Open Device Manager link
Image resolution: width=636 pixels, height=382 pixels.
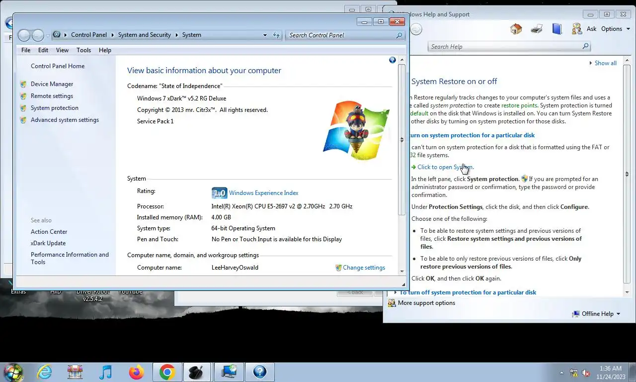pos(52,84)
